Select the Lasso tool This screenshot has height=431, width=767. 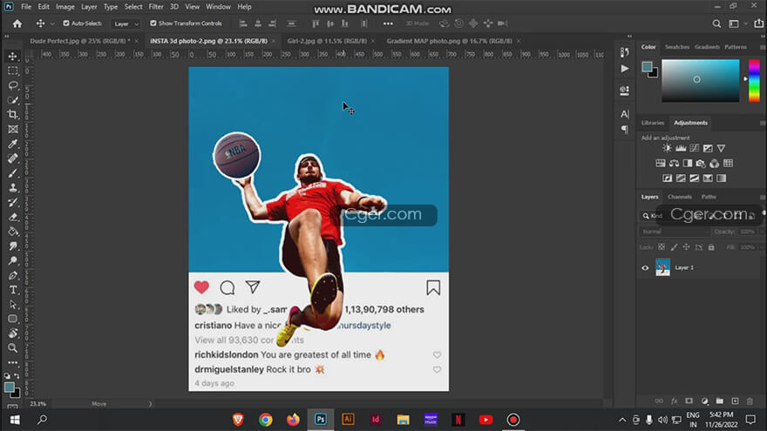click(13, 85)
